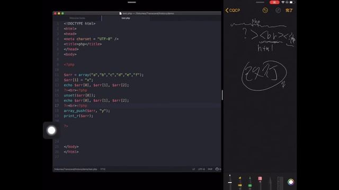Screen dimensions: 339x190
Task: Click the cursor position indicator in status bar
Action: click(x=103, y=169)
